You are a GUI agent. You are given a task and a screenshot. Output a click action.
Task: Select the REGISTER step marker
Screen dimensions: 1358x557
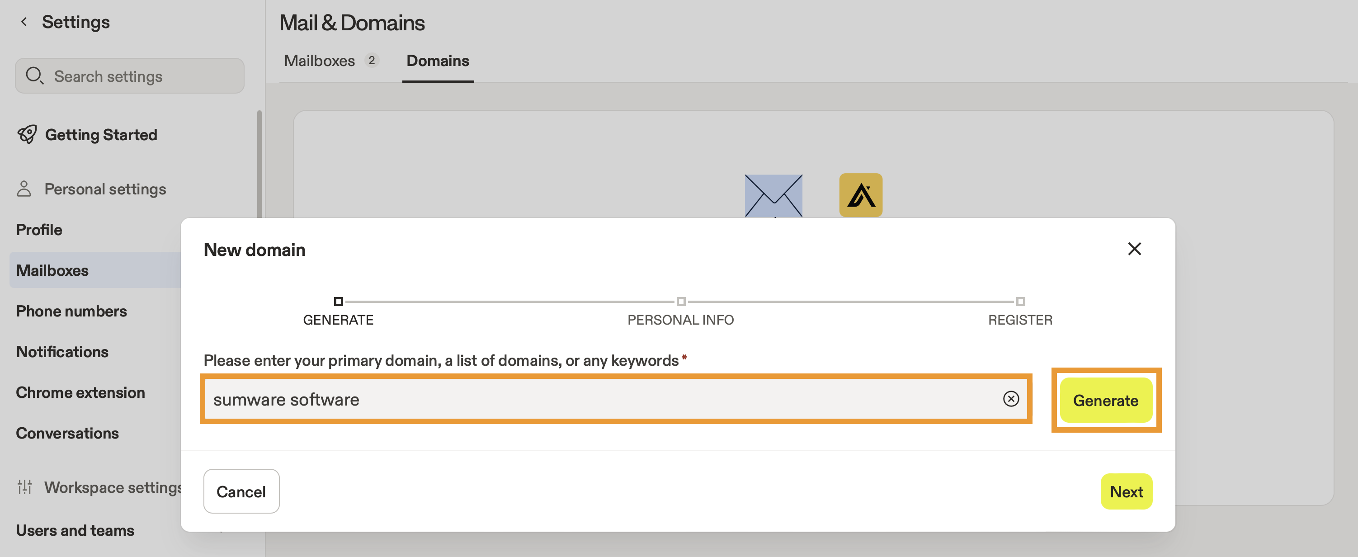click(x=1020, y=302)
